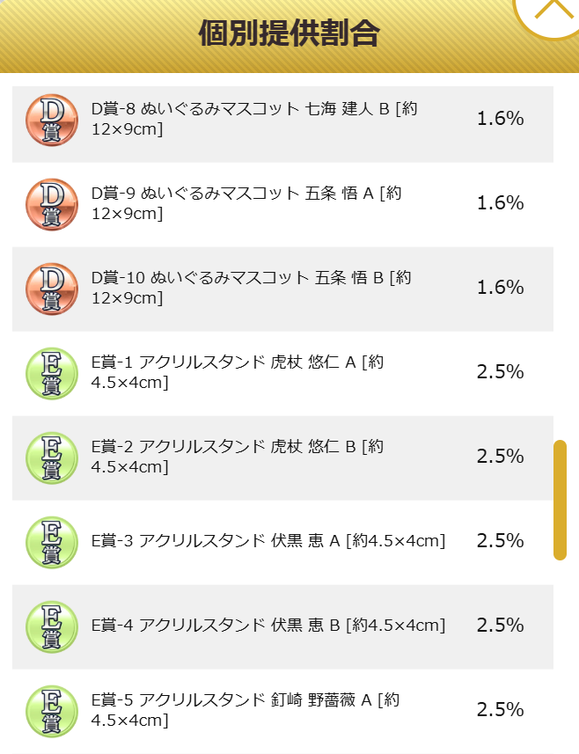The width and height of the screenshot is (579, 754).
Task: Select the 七海 建人 B mascot item text
Action: pyautogui.click(x=254, y=119)
